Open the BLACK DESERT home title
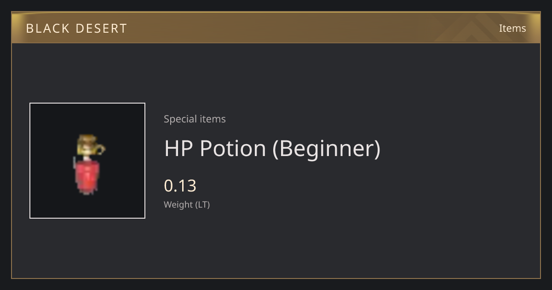Screen dimensions: 552x290 click(76, 29)
